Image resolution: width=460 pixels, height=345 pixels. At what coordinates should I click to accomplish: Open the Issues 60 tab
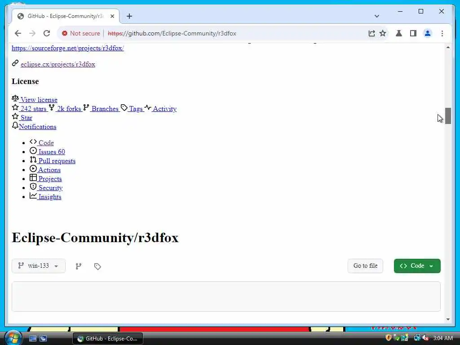pos(52,152)
